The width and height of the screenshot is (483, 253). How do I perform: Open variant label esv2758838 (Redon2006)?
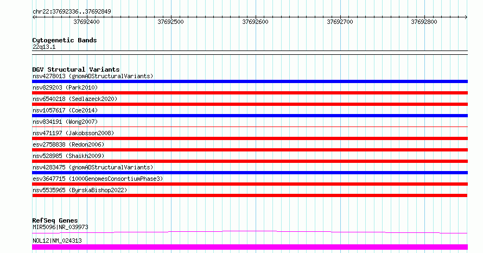point(68,144)
